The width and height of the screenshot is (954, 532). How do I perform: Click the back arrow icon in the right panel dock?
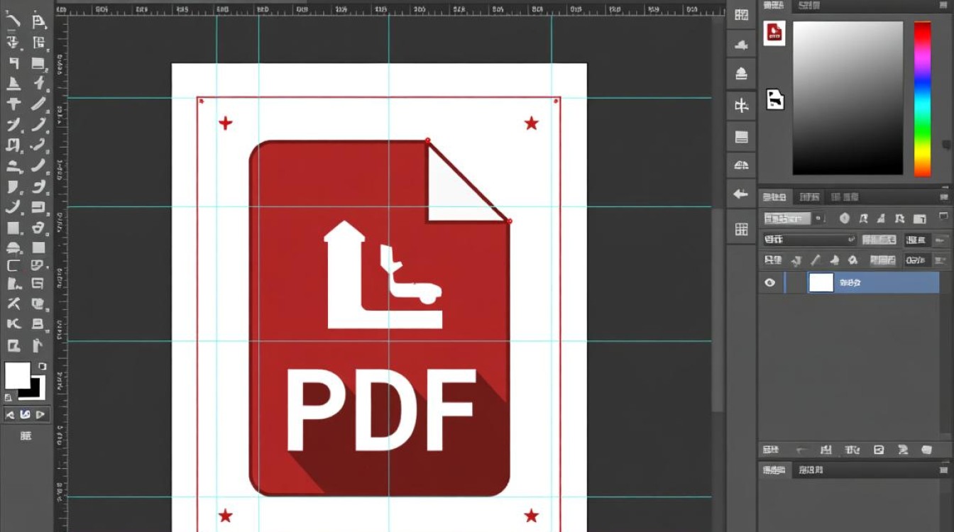pyautogui.click(x=741, y=193)
